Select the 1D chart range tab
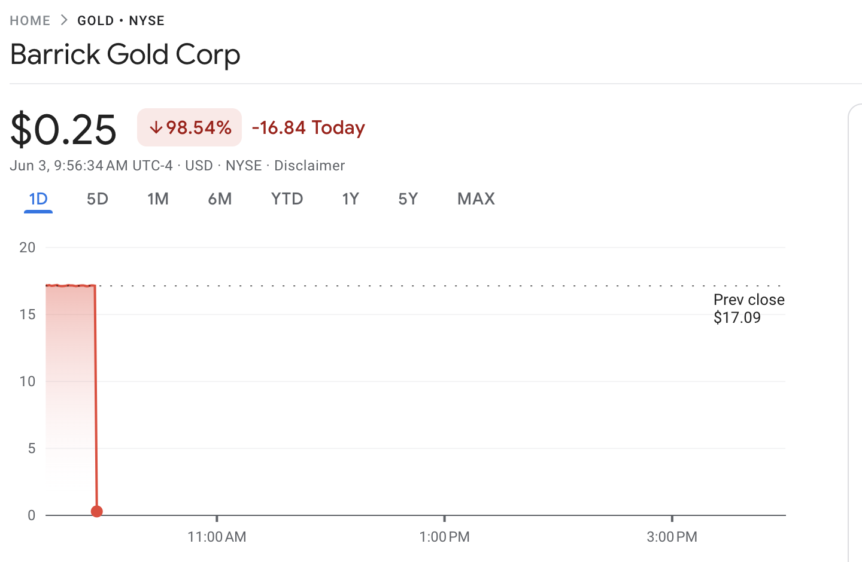 38,199
